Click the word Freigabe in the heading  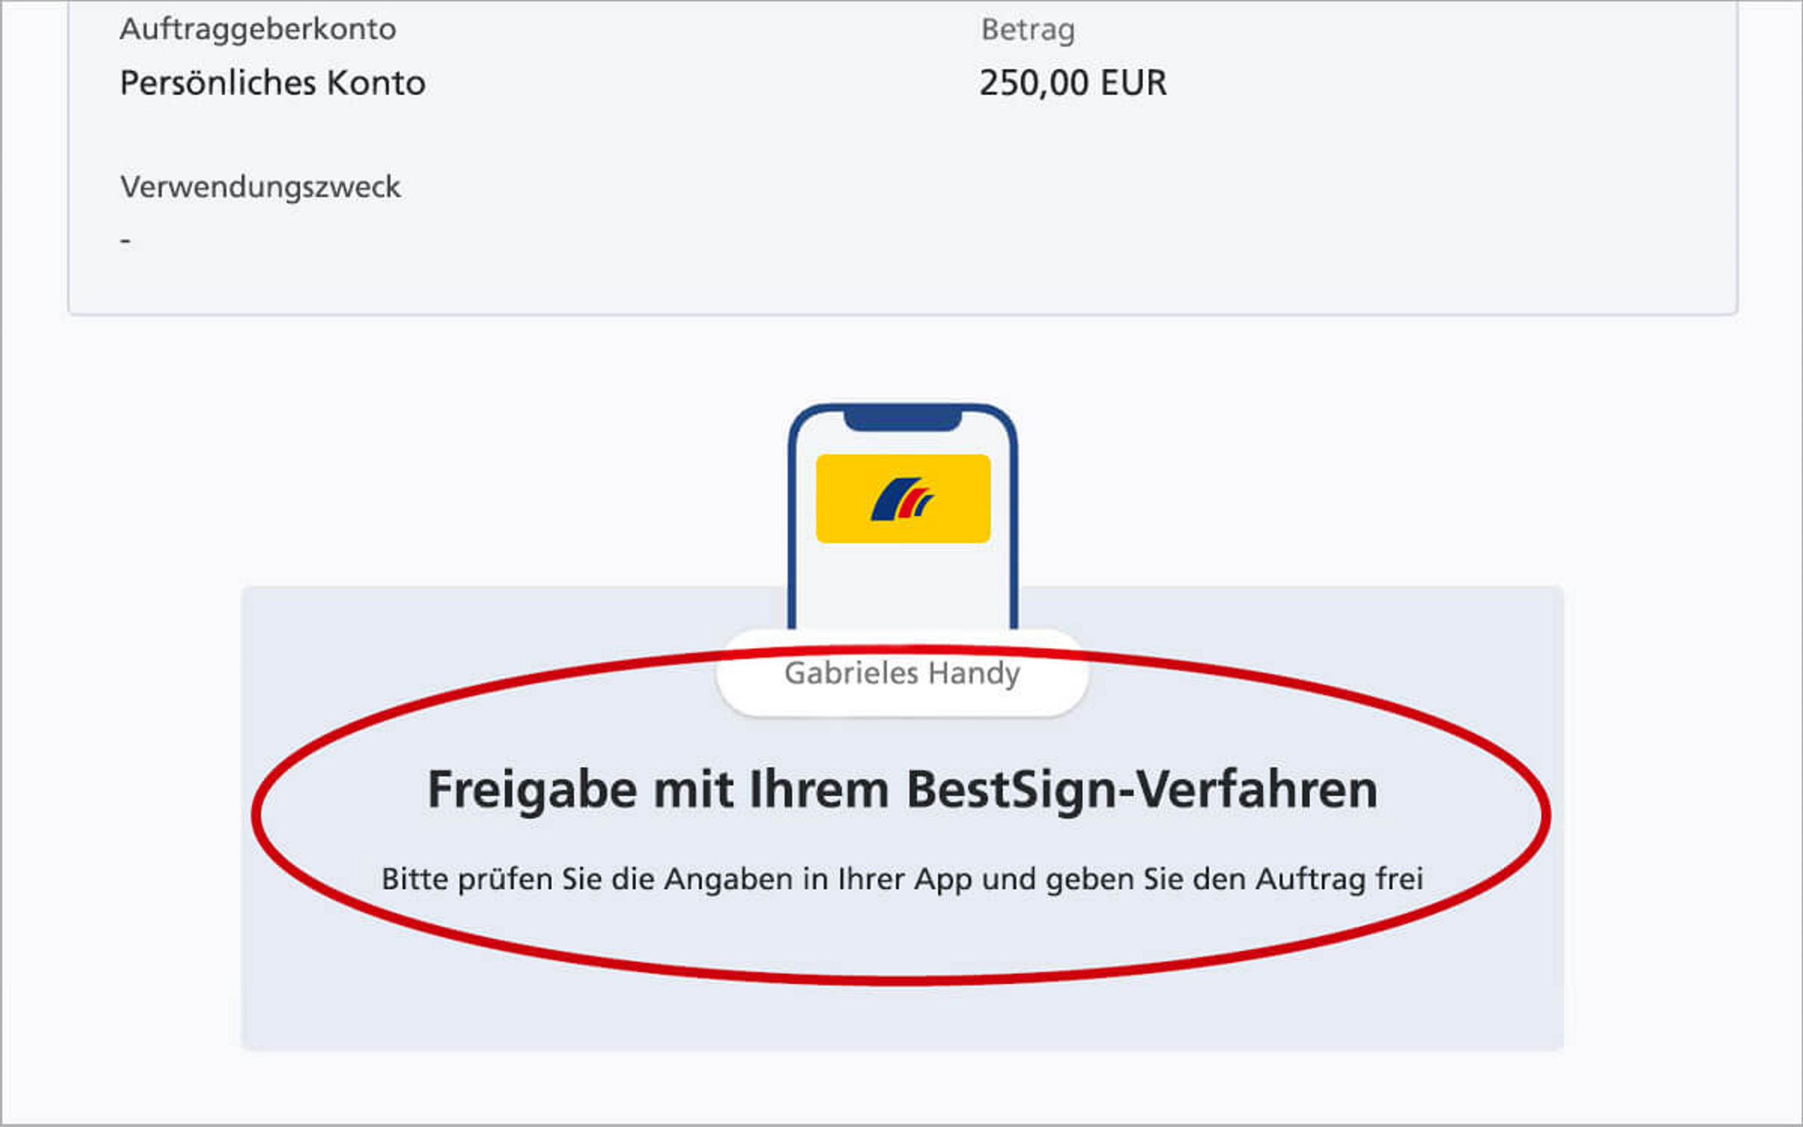pos(532,791)
